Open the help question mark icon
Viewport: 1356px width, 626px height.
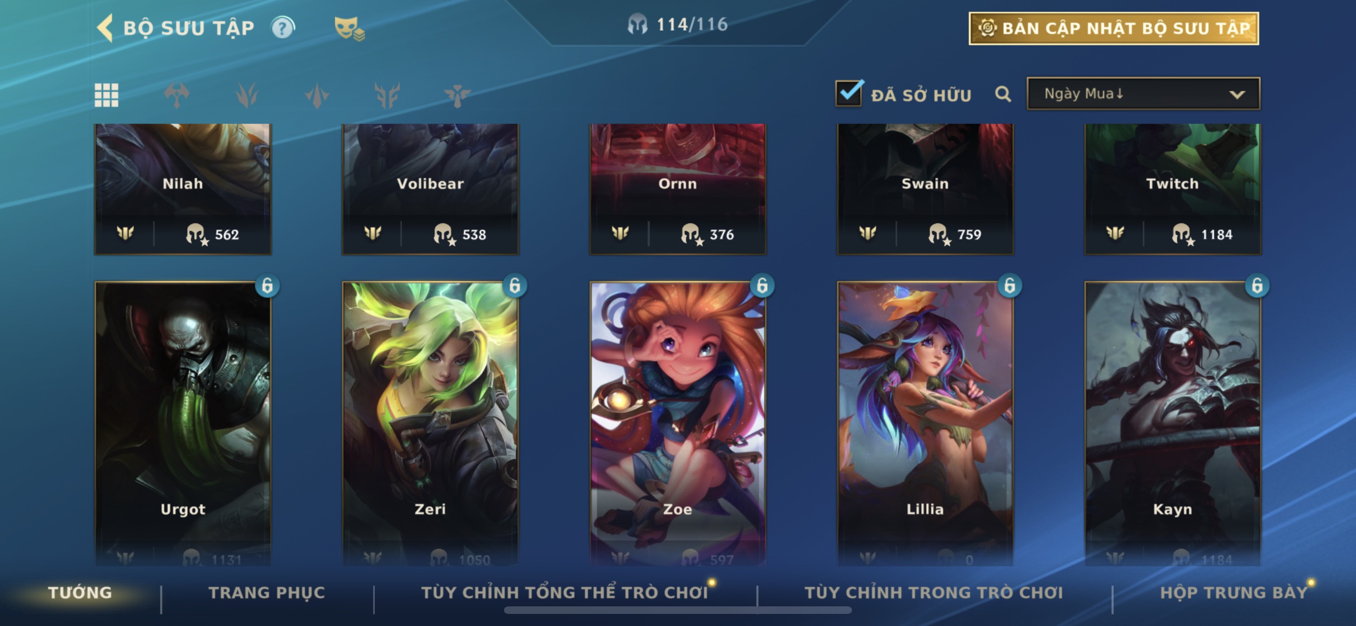(283, 28)
